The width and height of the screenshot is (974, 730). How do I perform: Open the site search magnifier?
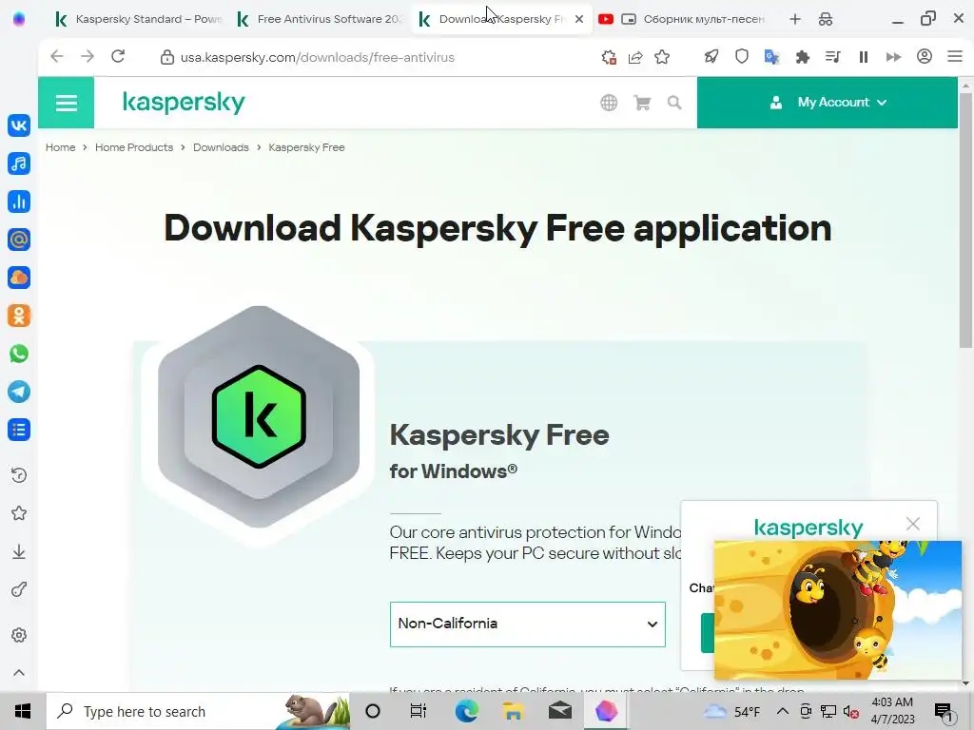pos(674,103)
